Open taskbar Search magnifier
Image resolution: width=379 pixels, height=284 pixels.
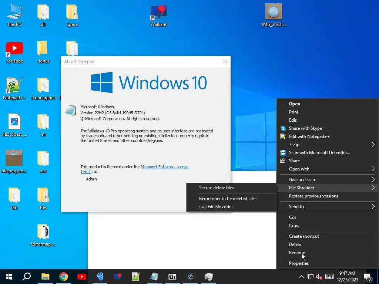pos(27,277)
